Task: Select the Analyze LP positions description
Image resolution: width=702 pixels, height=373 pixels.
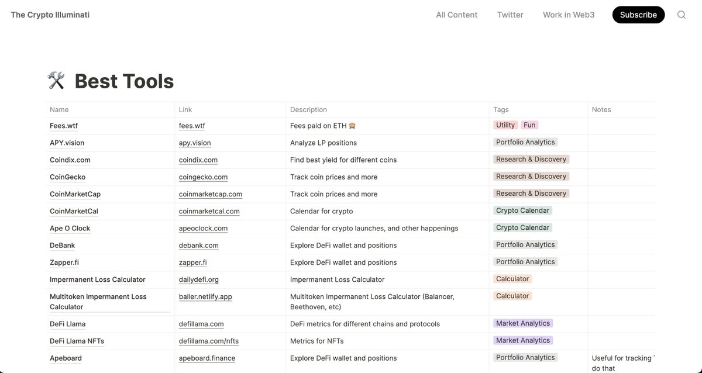Action: [324, 143]
